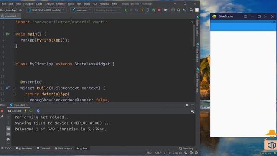Collapse the MyFirstApp class fold marker
Viewport: 277px width, 156px height.
tap(14, 64)
